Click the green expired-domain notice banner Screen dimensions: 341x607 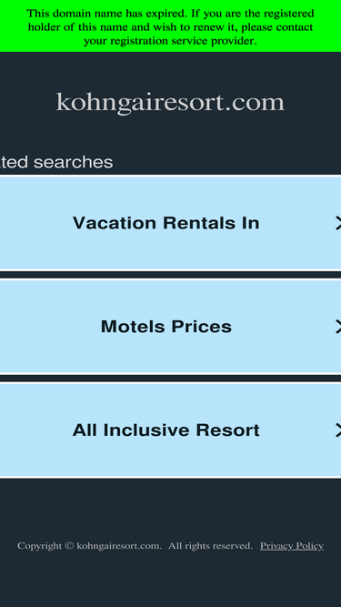coord(171,26)
